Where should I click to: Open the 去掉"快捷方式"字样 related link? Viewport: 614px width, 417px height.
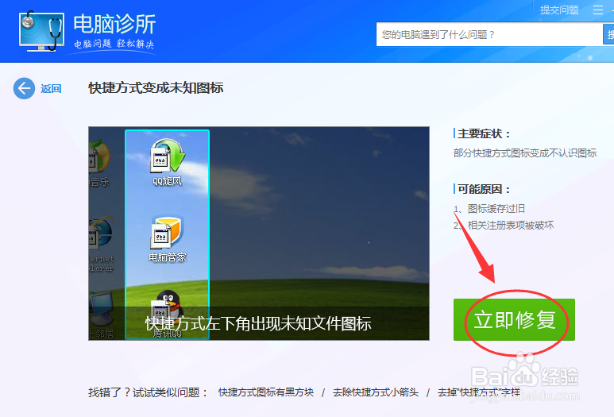[x=478, y=392]
